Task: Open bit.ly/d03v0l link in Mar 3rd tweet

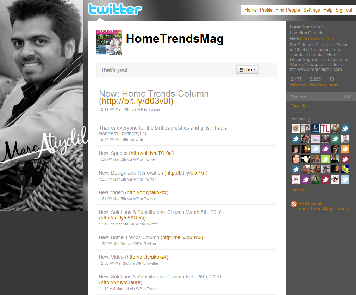Action: 182,237
